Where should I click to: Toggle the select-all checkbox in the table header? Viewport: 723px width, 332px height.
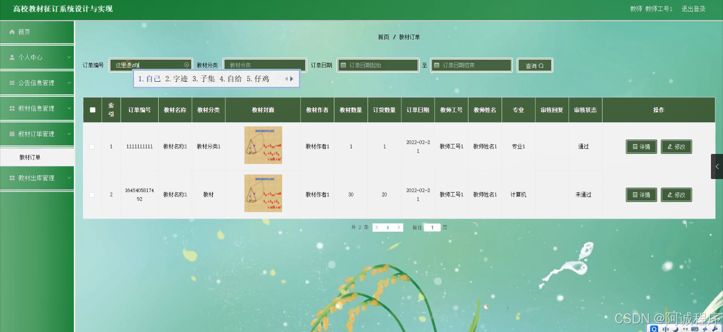(x=92, y=109)
